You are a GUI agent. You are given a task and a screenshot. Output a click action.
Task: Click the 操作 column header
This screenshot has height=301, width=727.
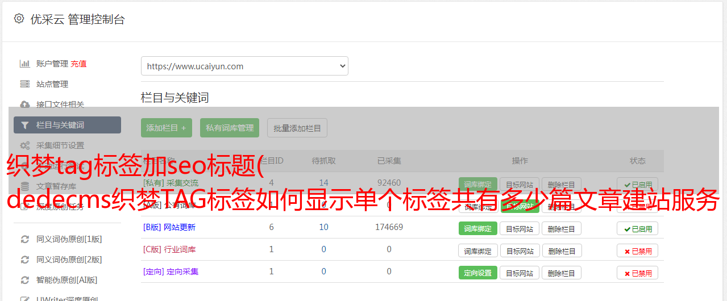(520, 161)
